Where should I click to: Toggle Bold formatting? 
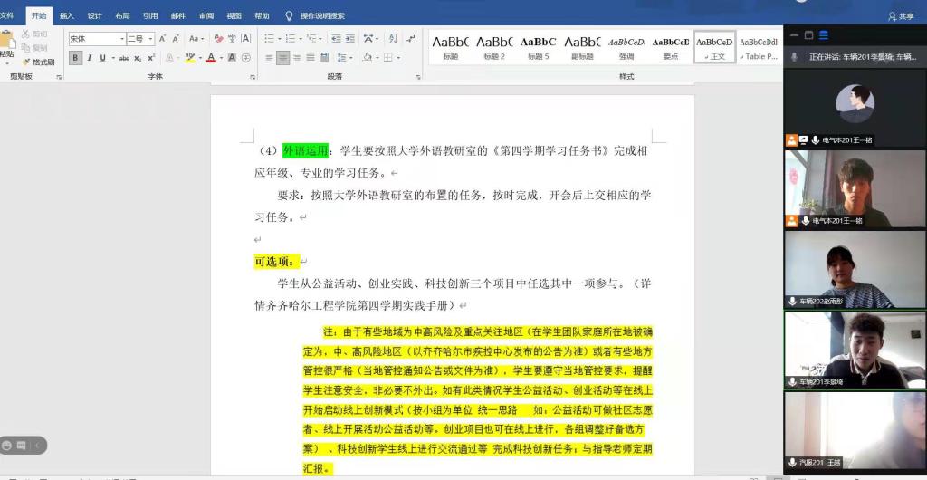[75, 58]
